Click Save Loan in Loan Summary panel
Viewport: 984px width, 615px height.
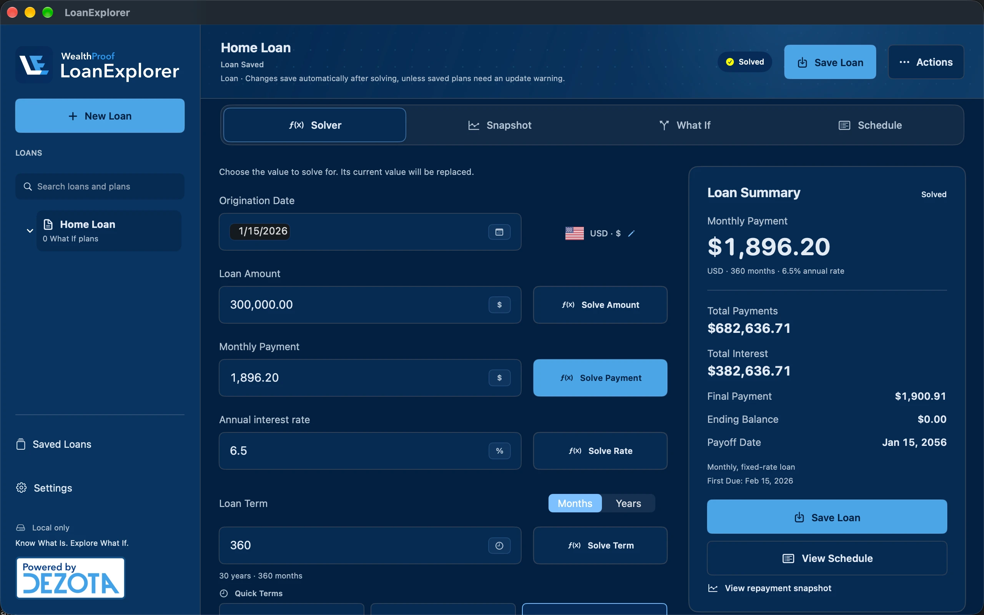[827, 517]
